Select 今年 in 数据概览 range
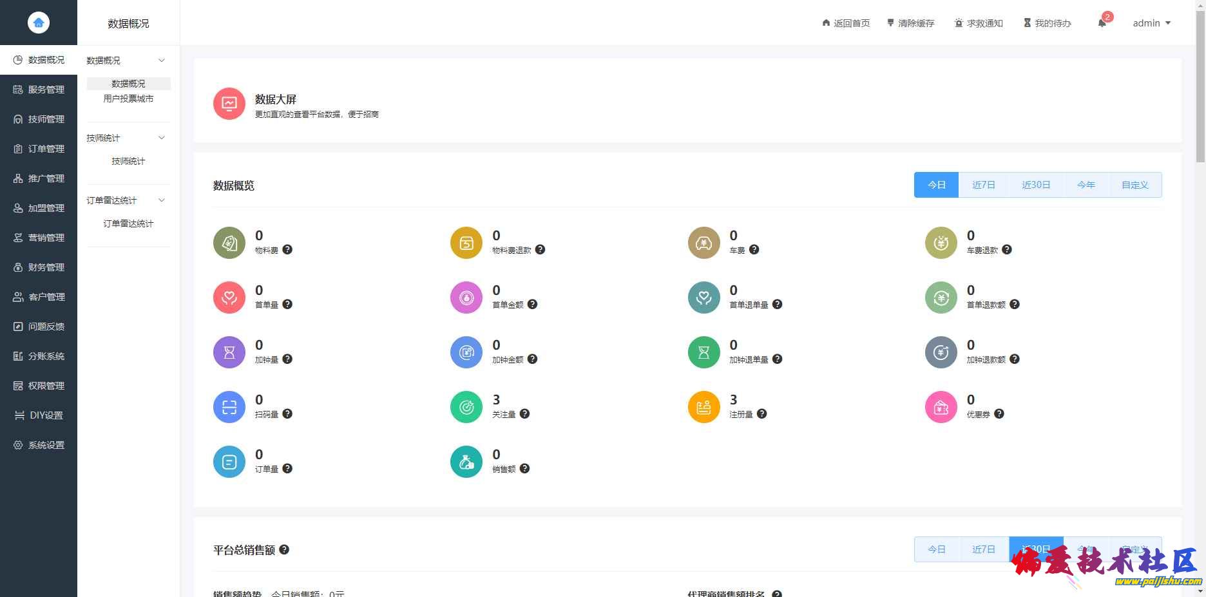Viewport: 1206px width, 597px height. (1086, 185)
